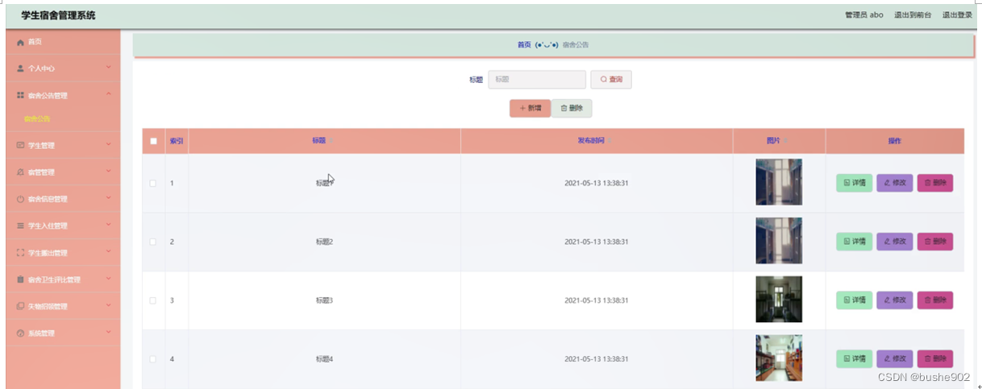
Task: Click the 标题2 title cell
Action: point(324,242)
